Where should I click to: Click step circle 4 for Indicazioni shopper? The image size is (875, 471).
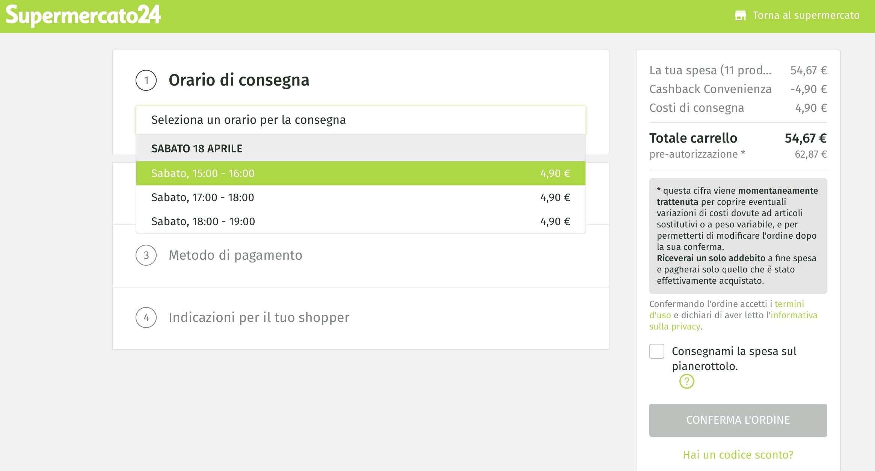point(146,318)
